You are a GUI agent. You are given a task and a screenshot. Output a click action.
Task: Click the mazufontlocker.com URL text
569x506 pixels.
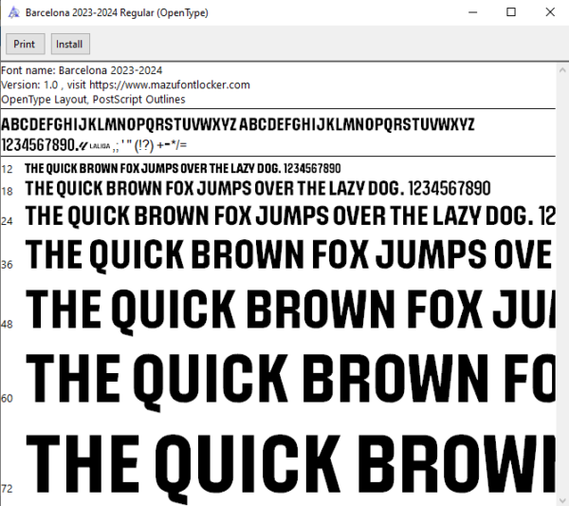point(170,85)
